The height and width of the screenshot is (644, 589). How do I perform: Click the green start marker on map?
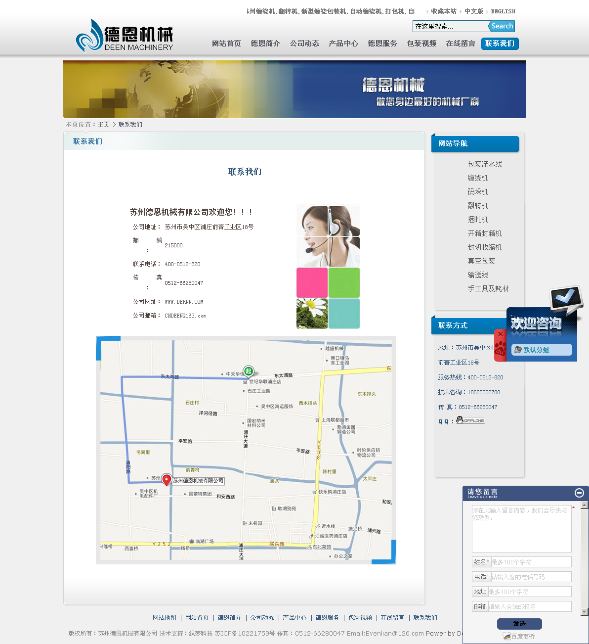point(249,371)
